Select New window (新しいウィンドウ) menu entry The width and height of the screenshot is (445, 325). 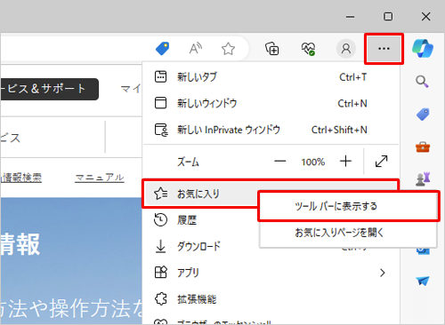[x=271, y=103]
